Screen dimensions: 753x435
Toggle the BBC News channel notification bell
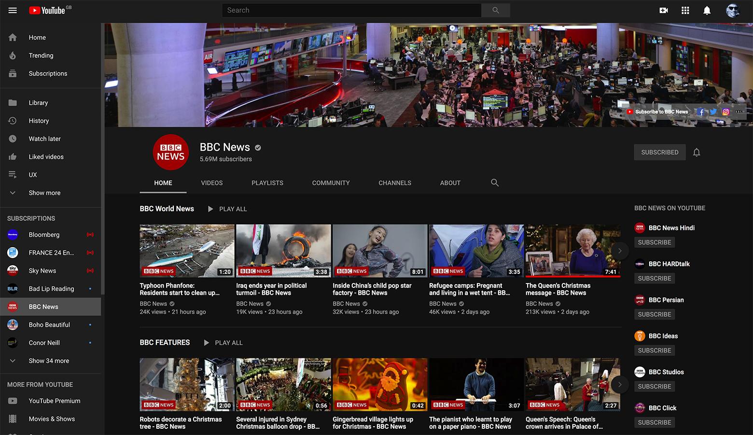tap(697, 152)
